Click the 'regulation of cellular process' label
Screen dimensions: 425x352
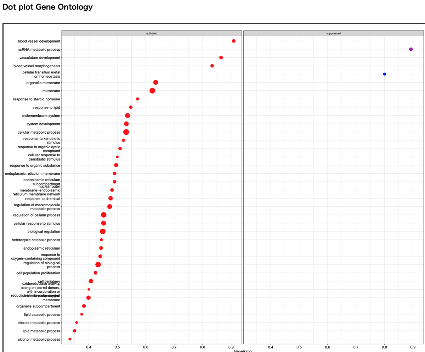click(36, 215)
